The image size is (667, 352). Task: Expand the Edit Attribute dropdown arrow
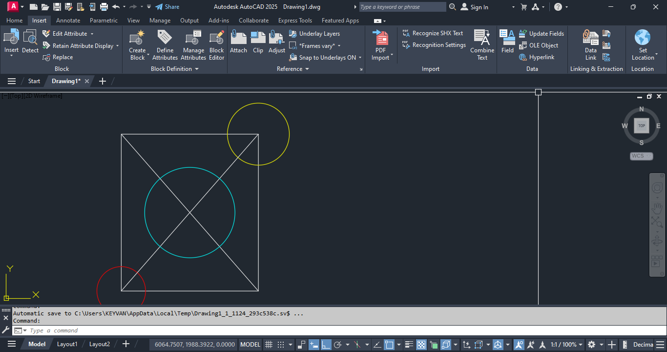coord(92,34)
